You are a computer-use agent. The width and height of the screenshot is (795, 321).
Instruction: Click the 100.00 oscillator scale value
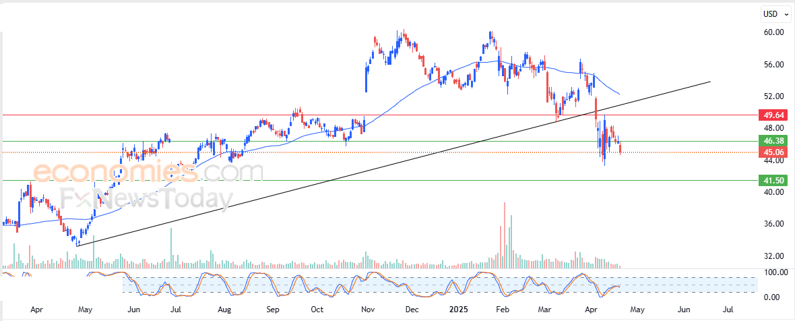click(775, 273)
